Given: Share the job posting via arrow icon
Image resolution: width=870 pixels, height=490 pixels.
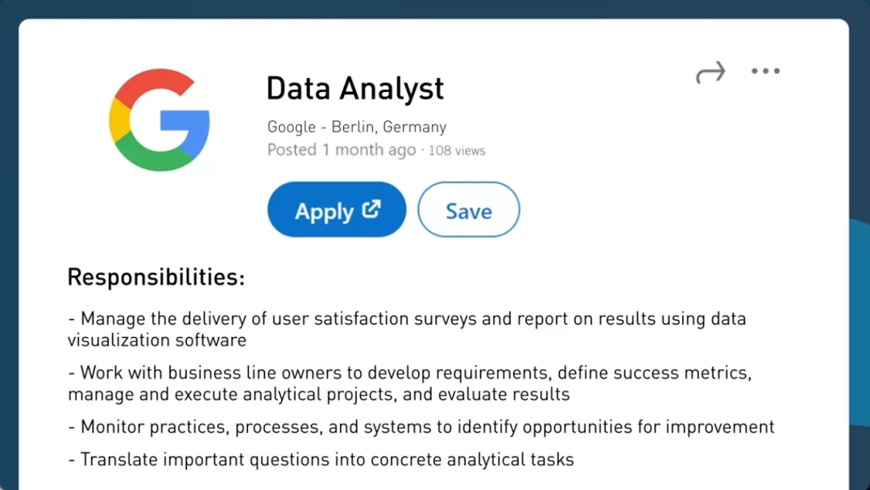Looking at the screenshot, I should click(x=710, y=73).
